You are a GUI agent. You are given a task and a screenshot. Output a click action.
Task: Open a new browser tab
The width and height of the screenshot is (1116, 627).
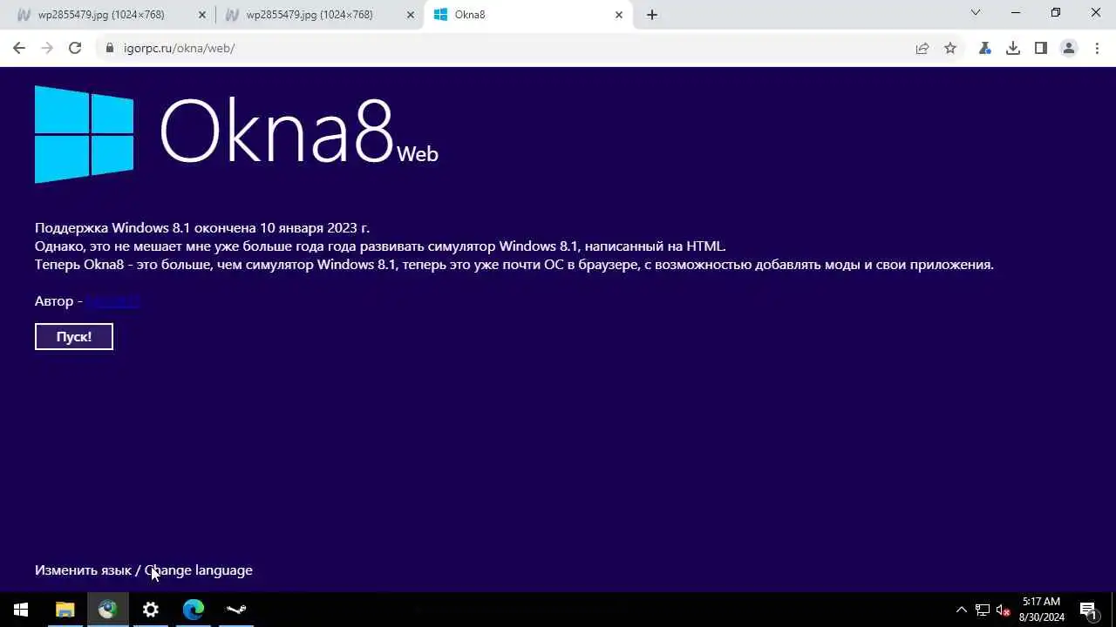[652, 15]
